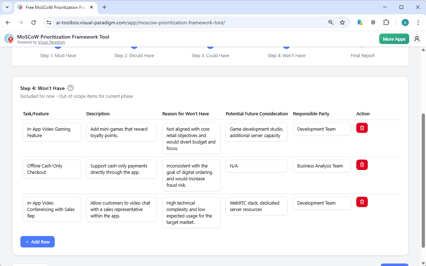Open the account icon beside More Apps
Viewport: 426px width, 266px height.
pos(417,39)
